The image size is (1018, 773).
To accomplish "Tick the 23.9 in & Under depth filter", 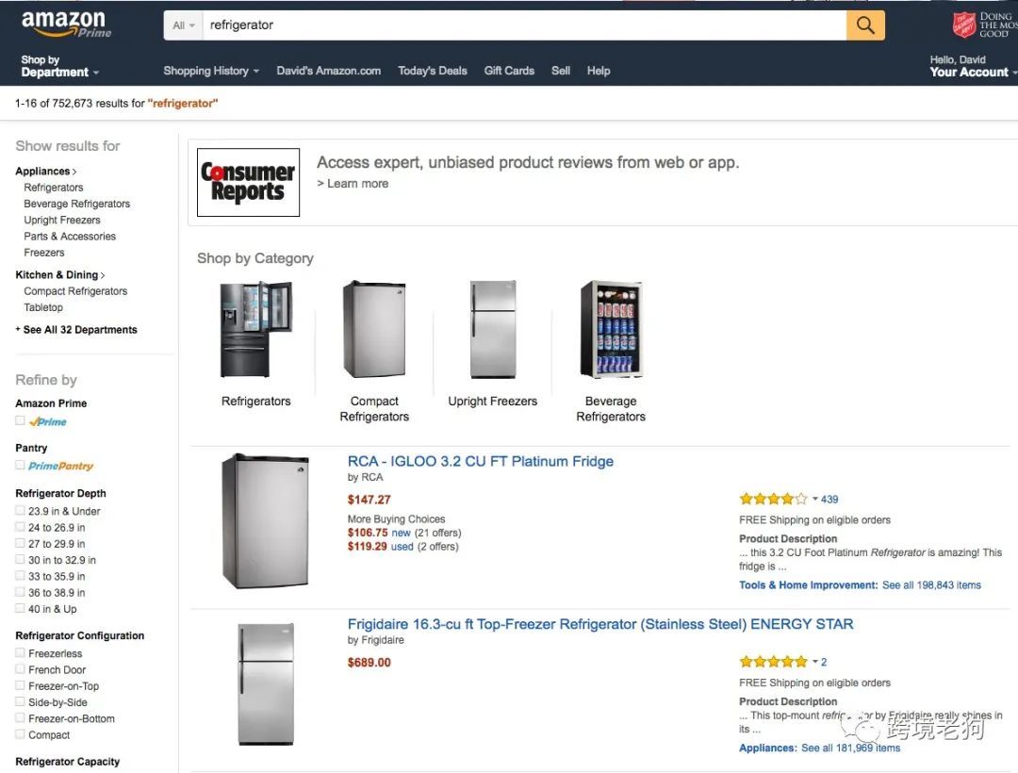I will tap(20, 511).
